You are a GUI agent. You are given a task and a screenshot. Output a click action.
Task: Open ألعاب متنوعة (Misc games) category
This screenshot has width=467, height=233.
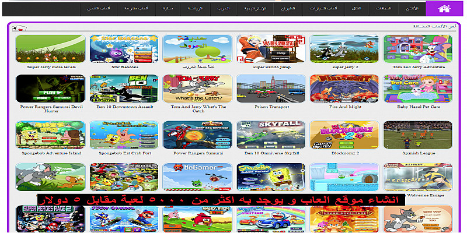click(137, 9)
